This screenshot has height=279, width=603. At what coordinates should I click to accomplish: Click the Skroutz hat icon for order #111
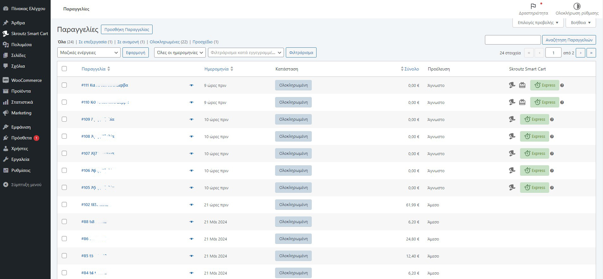tap(512, 85)
